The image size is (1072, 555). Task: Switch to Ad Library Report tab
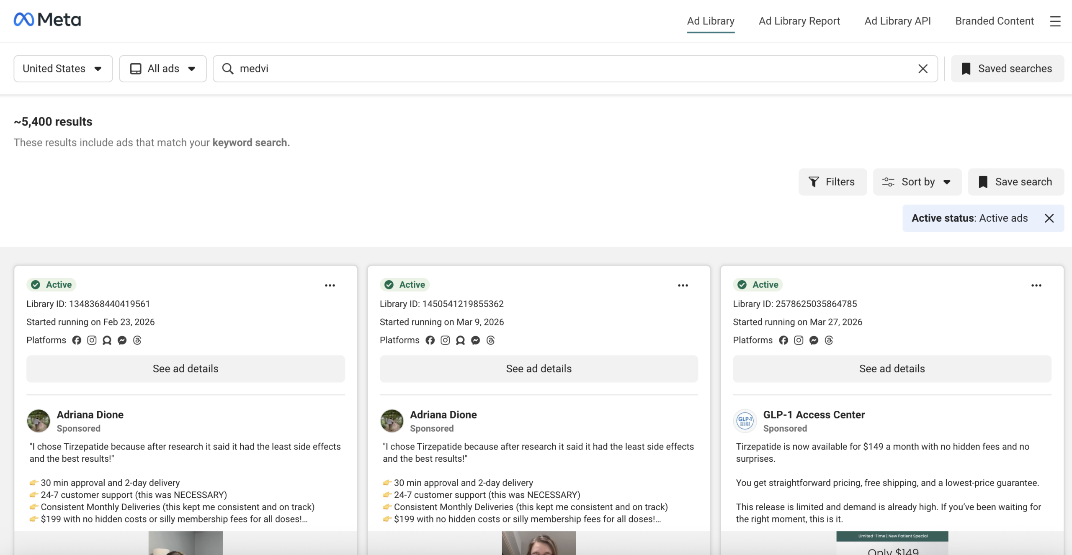click(799, 21)
